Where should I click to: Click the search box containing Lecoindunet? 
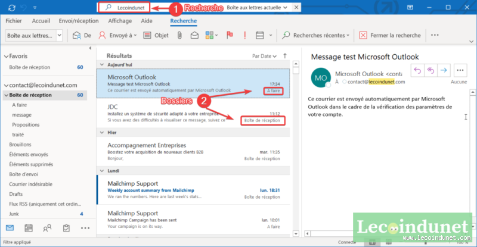pyautogui.click(x=124, y=8)
